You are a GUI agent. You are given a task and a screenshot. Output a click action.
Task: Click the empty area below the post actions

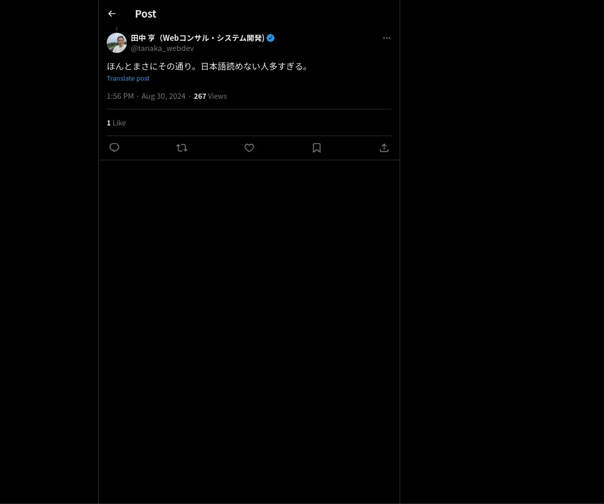point(249,332)
